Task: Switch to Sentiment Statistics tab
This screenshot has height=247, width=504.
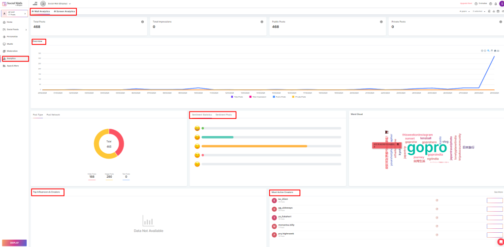Action: tap(202, 114)
